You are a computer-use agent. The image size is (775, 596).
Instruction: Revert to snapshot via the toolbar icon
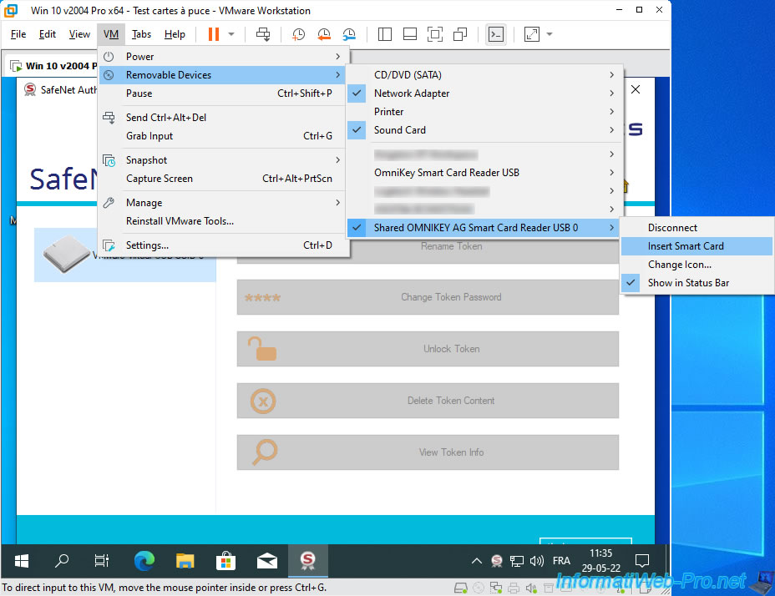(324, 34)
